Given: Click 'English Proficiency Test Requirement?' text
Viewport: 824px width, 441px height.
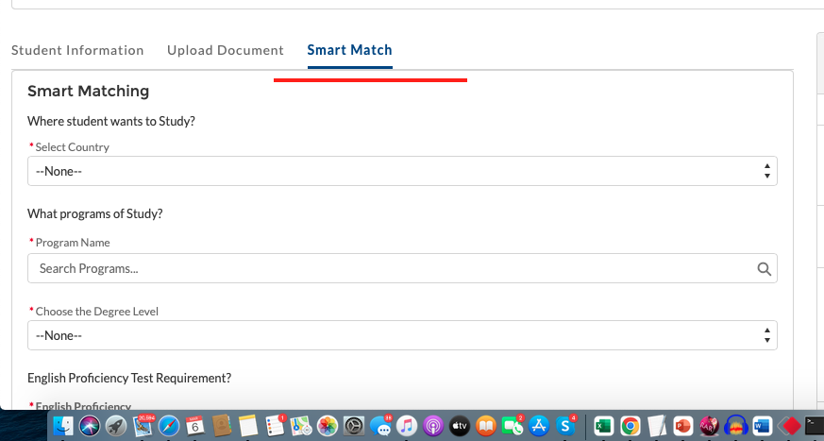Looking at the screenshot, I should click(129, 378).
